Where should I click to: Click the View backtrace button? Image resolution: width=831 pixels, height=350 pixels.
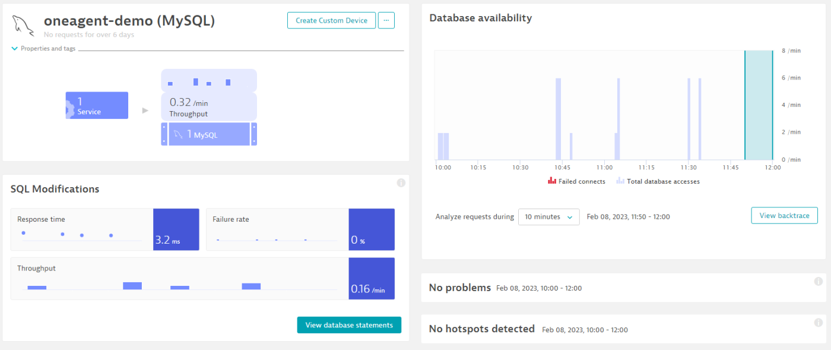784,215
